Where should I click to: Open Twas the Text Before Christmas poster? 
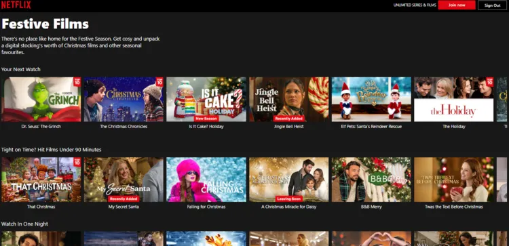click(454, 180)
